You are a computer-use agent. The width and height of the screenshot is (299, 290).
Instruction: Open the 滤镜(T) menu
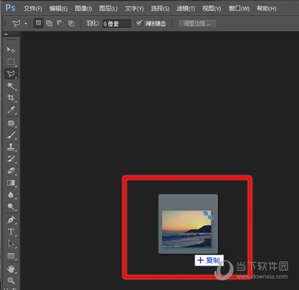(186, 8)
